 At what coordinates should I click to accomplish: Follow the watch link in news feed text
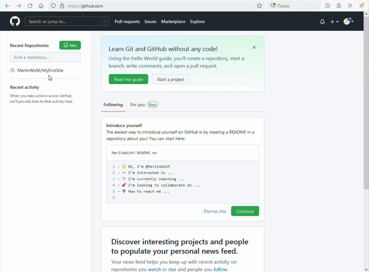pyautogui.click(x=155, y=269)
